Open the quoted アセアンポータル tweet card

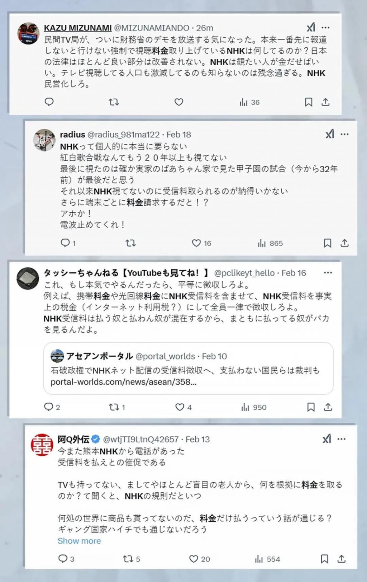click(189, 369)
